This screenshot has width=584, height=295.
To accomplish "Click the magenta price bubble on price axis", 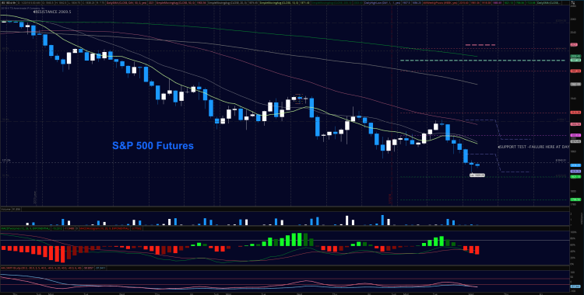I will [575, 135].
